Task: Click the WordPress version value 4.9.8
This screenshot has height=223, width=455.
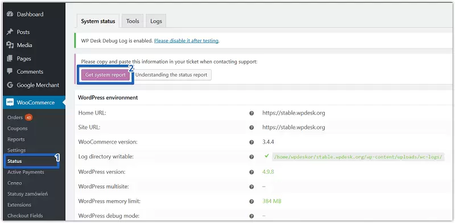Action: pos(268,172)
